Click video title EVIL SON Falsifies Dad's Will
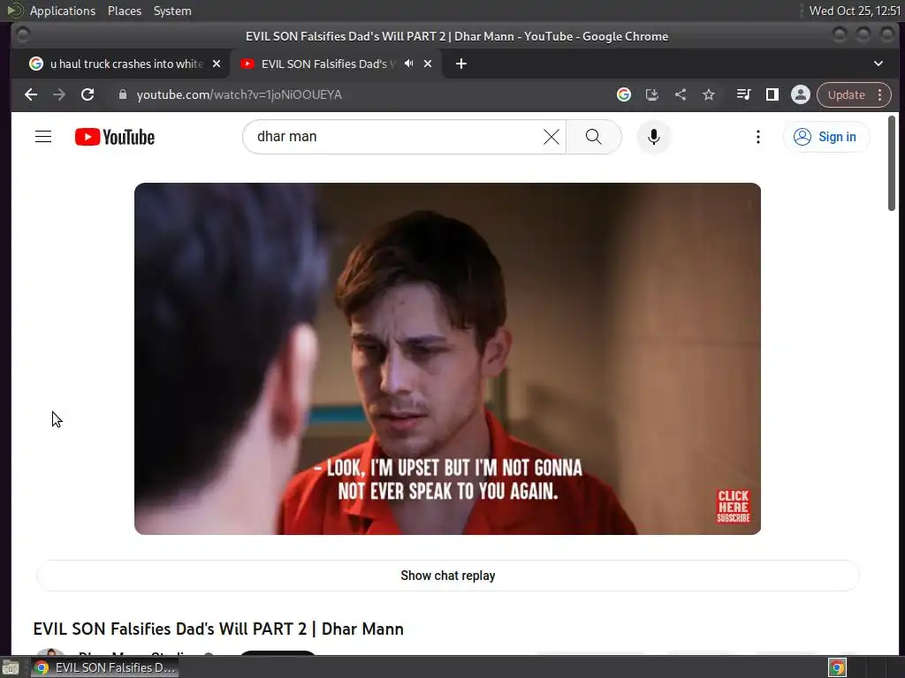This screenshot has height=678, width=905. 218,629
